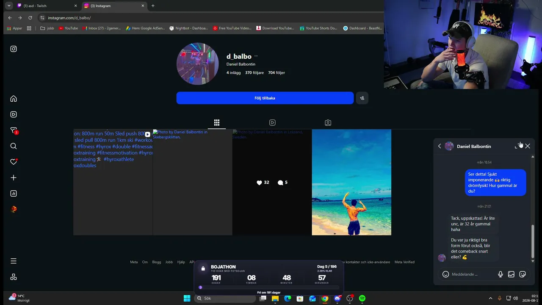542x305 pixels.
Task: Go to Instagram Home feed icon
Action: (x=14, y=99)
